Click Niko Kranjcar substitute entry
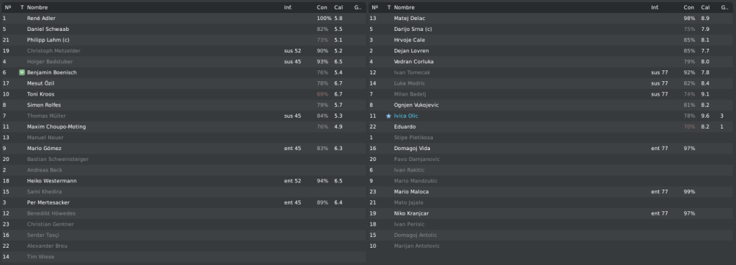 (411, 213)
